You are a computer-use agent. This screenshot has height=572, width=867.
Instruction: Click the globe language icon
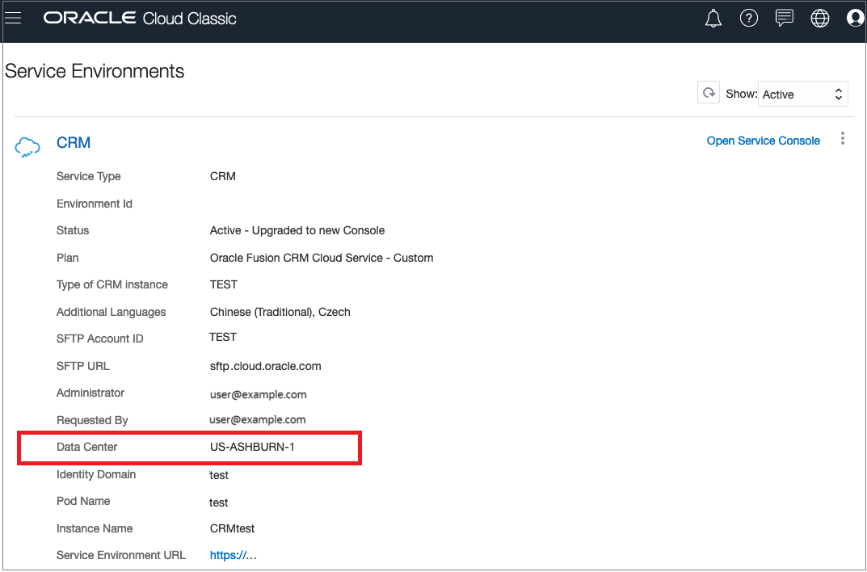click(x=819, y=18)
